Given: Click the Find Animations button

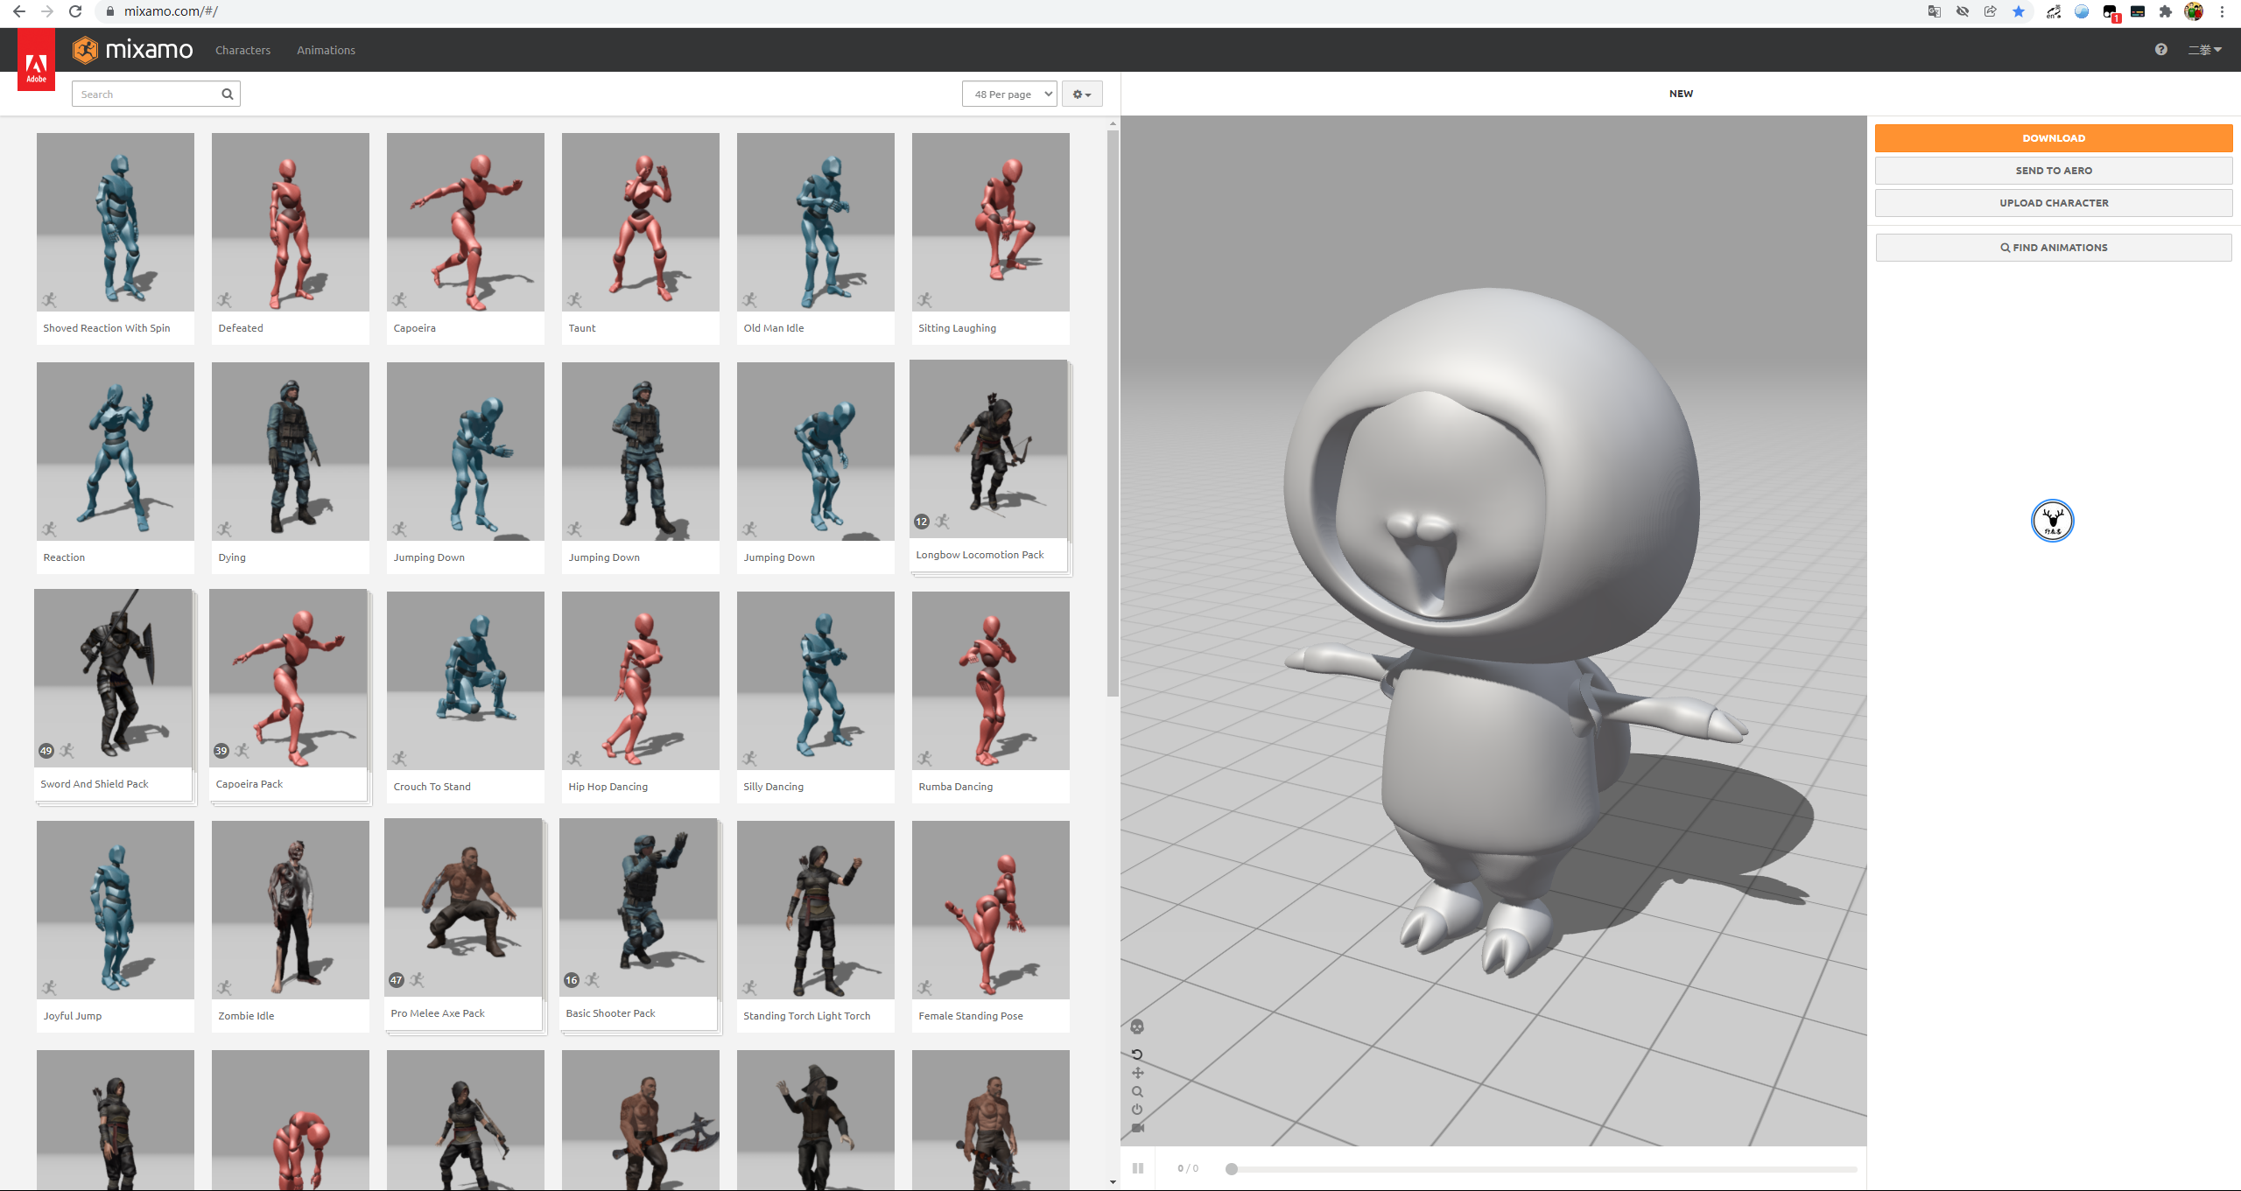Looking at the screenshot, I should coord(2054,248).
